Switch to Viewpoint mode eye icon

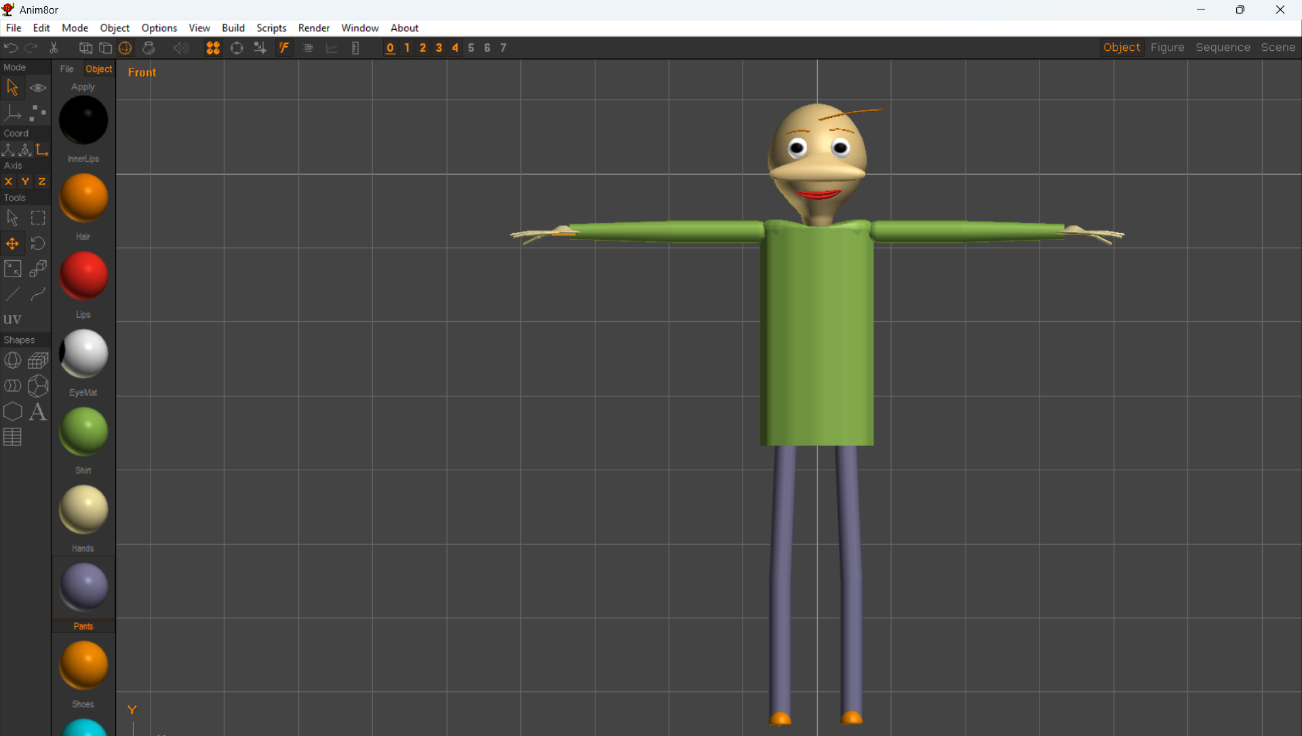point(38,87)
